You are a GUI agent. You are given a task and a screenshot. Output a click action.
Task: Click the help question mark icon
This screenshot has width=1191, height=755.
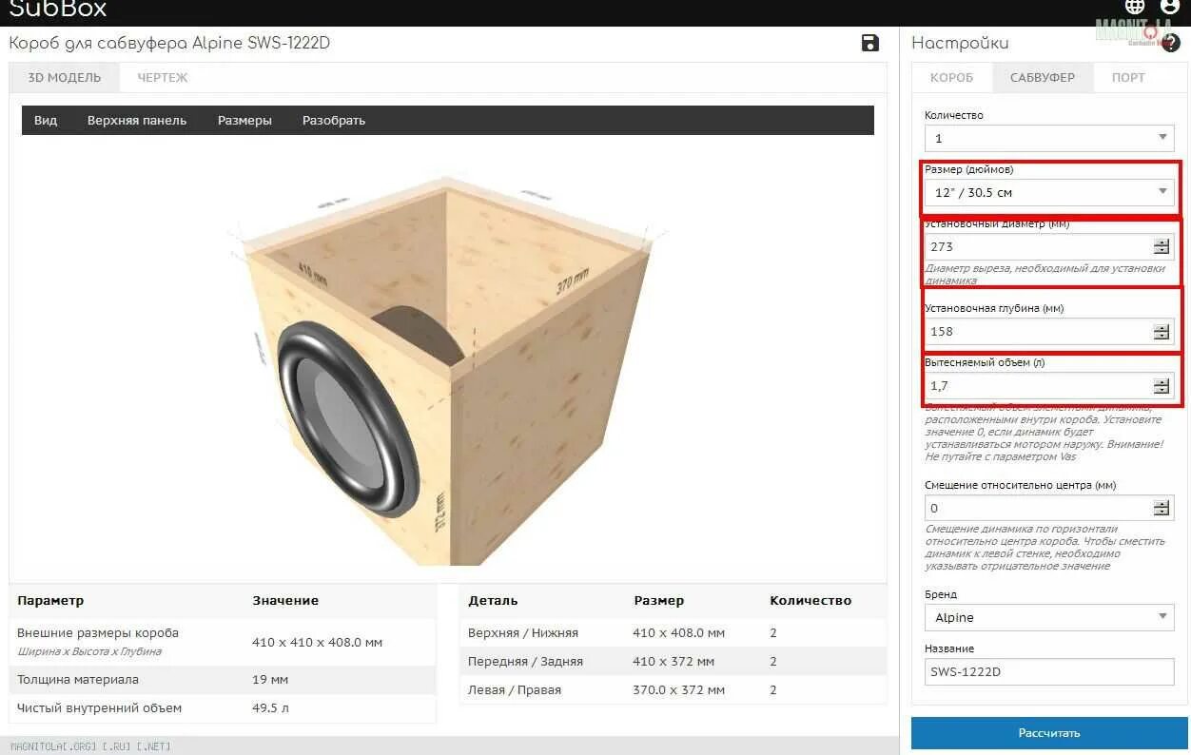(1171, 43)
